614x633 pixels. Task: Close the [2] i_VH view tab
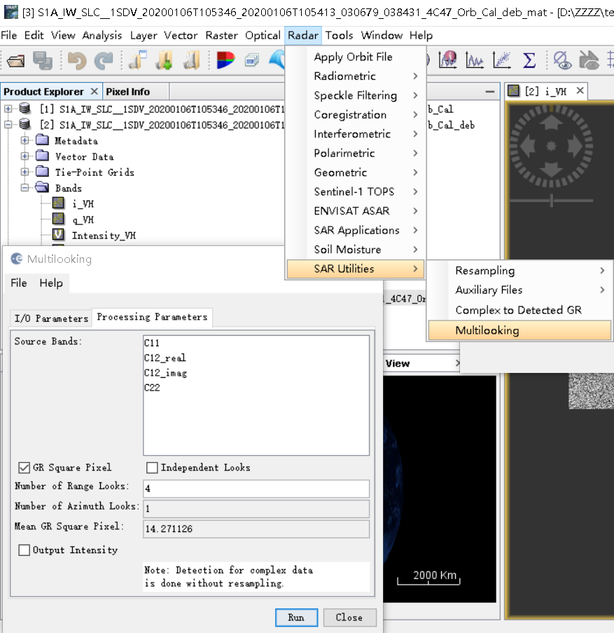click(580, 91)
